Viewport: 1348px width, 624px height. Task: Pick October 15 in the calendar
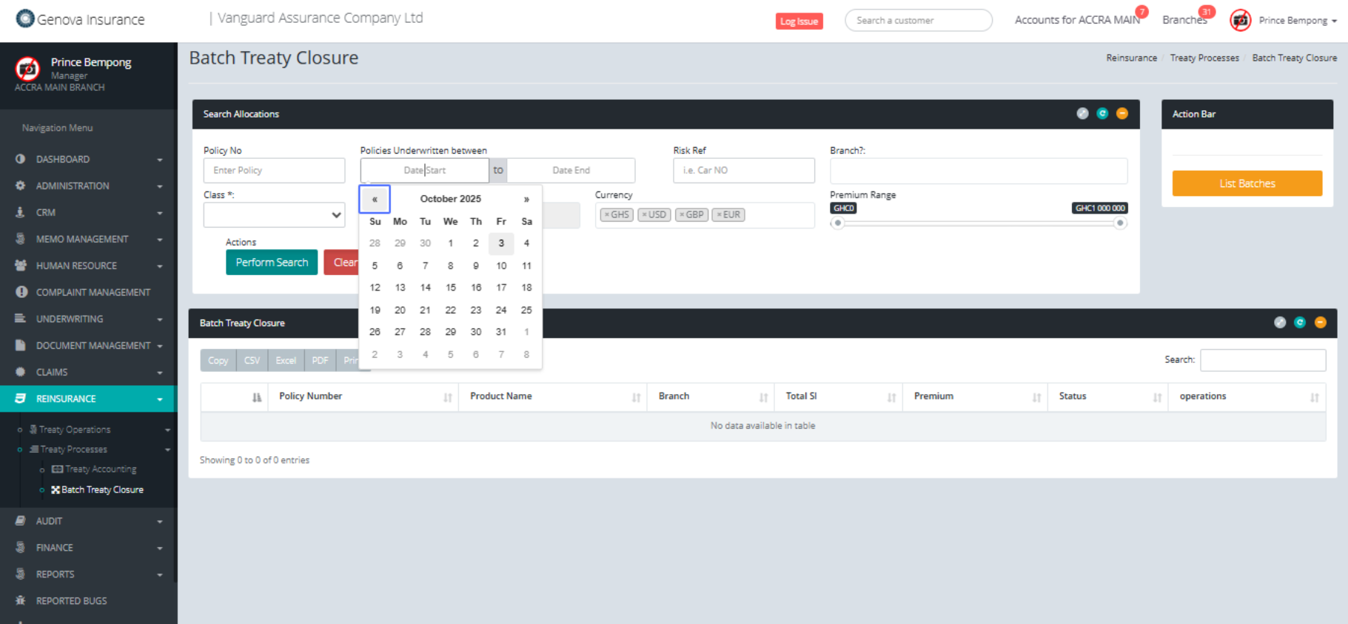pyautogui.click(x=451, y=288)
